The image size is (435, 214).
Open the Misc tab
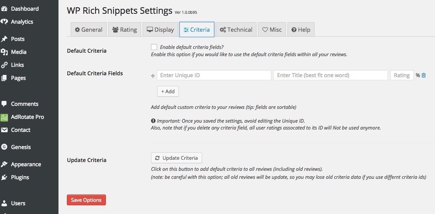(x=272, y=29)
